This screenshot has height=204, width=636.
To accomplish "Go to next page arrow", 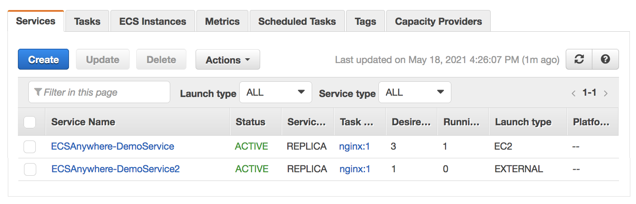I will click(x=606, y=93).
